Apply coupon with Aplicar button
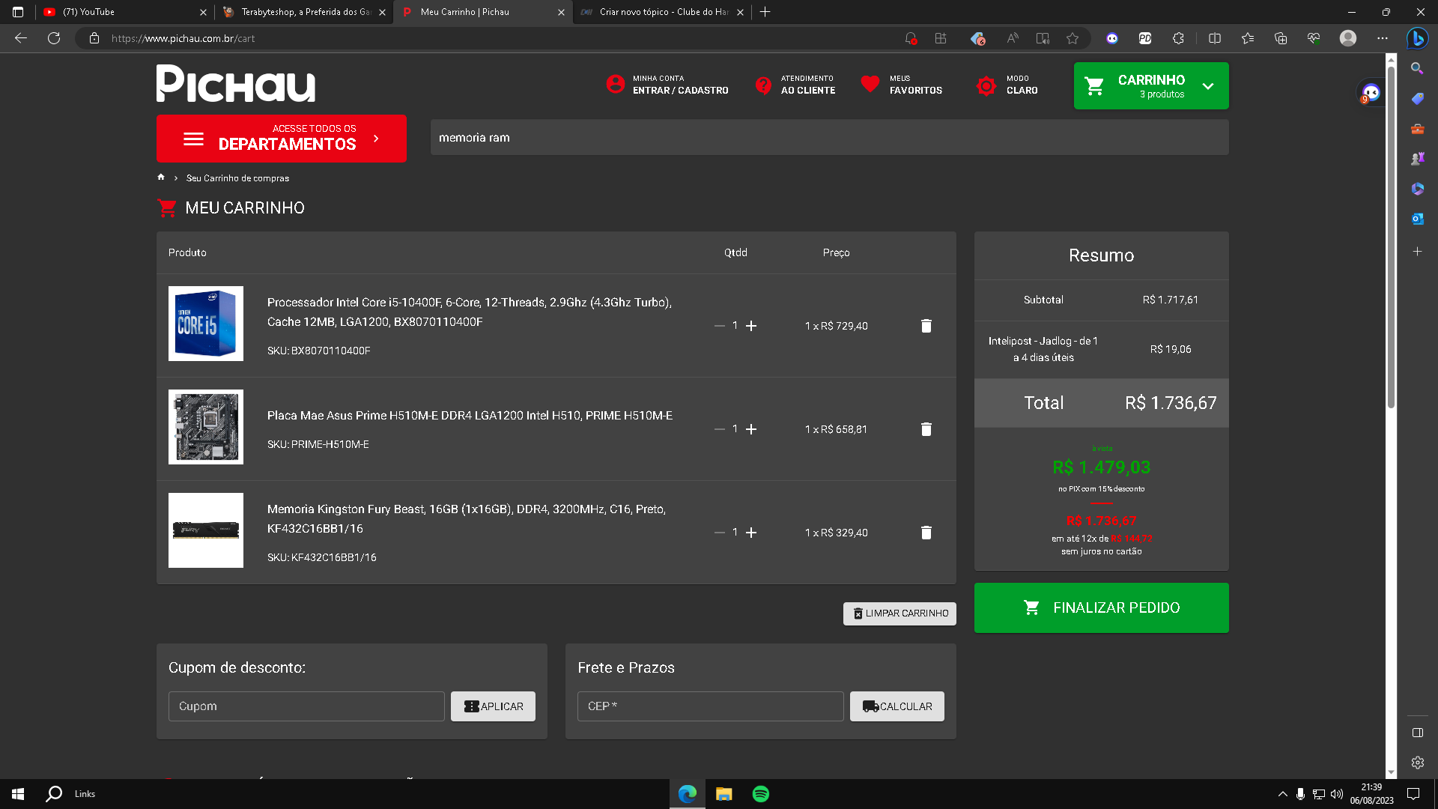The image size is (1438, 809). tap(493, 706)
